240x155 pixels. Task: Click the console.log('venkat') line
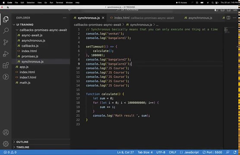coord(105,34)
